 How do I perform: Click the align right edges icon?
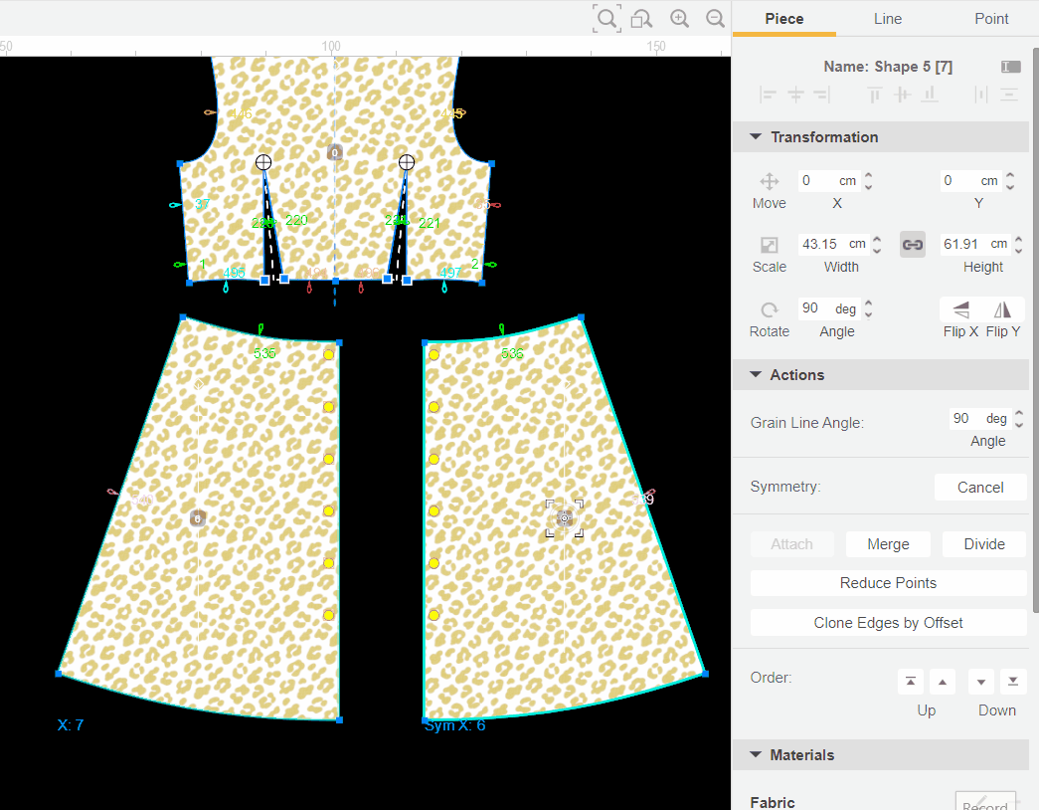pyautogui.click(x=821, y=95)
